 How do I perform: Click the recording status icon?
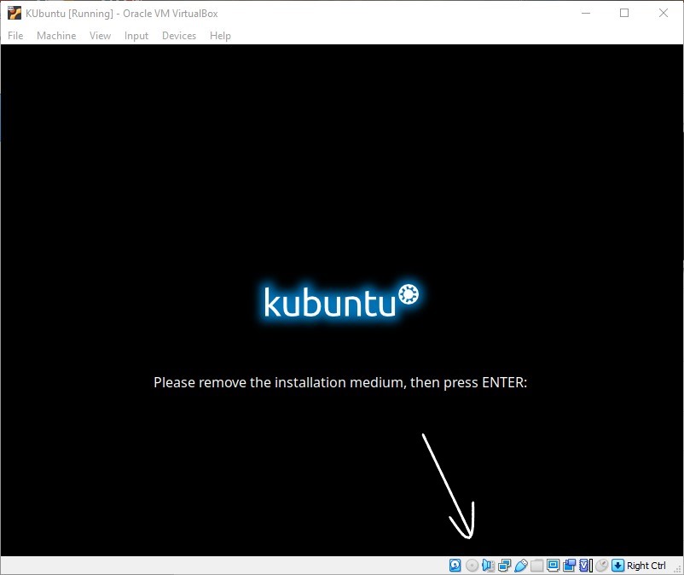pyautogui.click(x=569, y=566)
